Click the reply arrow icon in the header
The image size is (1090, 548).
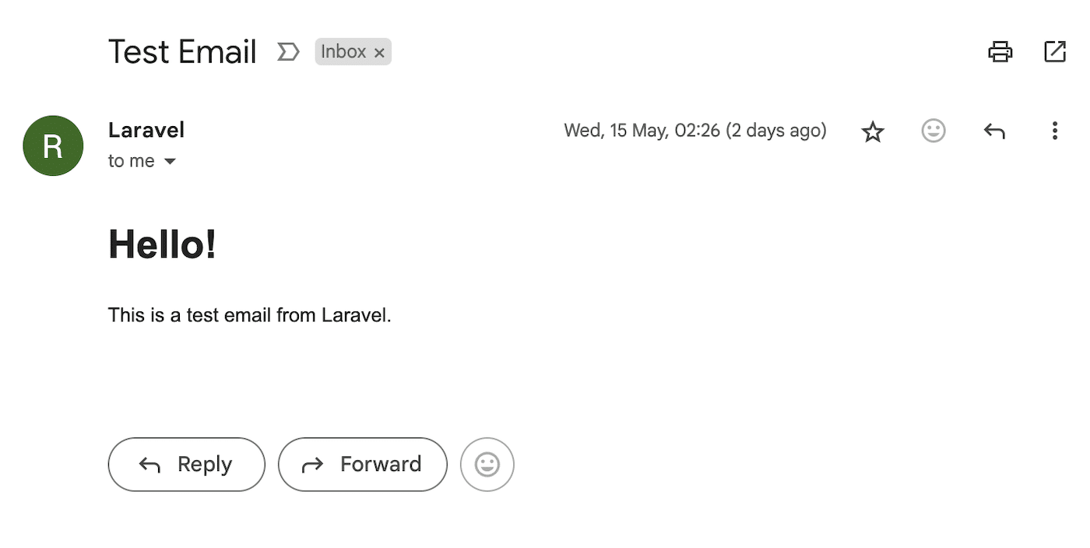(x=994, y=131)
